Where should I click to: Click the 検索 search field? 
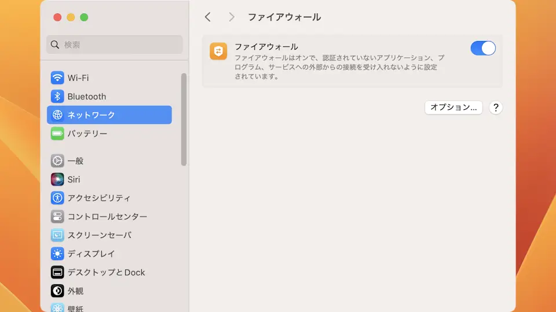115,44
